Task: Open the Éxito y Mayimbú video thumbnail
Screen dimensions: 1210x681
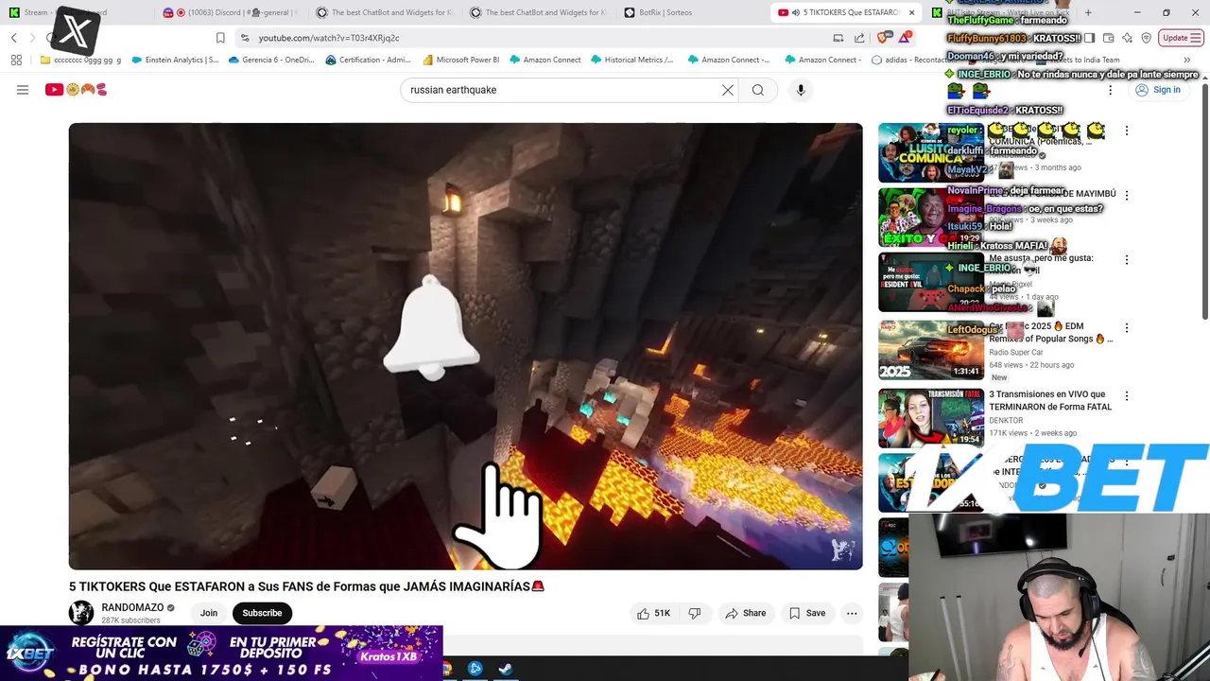Action: click(x=931, y=218)
